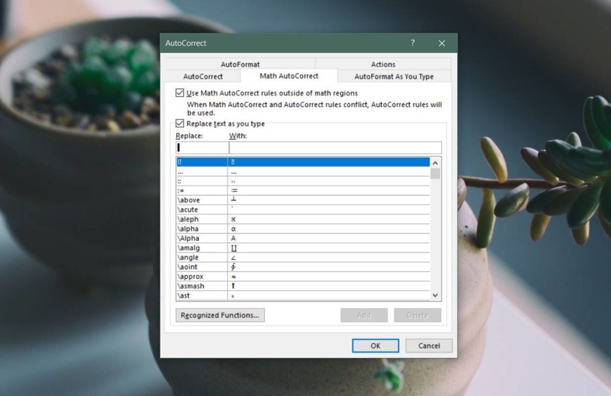Open the Recognized Functions dialog
The height and width of the screenshot is (396, 611).
(x=220, y=315)
